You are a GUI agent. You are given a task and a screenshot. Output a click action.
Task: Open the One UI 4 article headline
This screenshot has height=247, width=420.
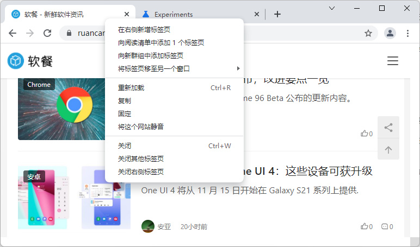click(x=307, y=171)
